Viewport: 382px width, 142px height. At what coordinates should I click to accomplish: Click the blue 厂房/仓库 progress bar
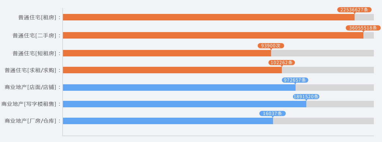point(168,121)
